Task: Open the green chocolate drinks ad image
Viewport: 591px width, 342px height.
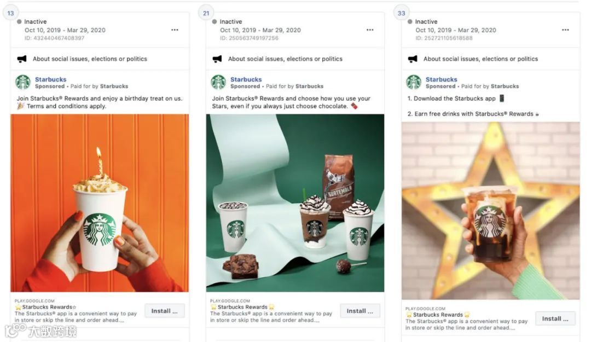Action: point(295,203)
